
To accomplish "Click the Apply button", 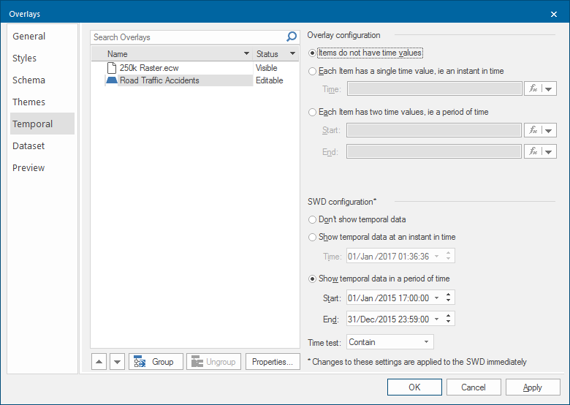I will (533, 387).
